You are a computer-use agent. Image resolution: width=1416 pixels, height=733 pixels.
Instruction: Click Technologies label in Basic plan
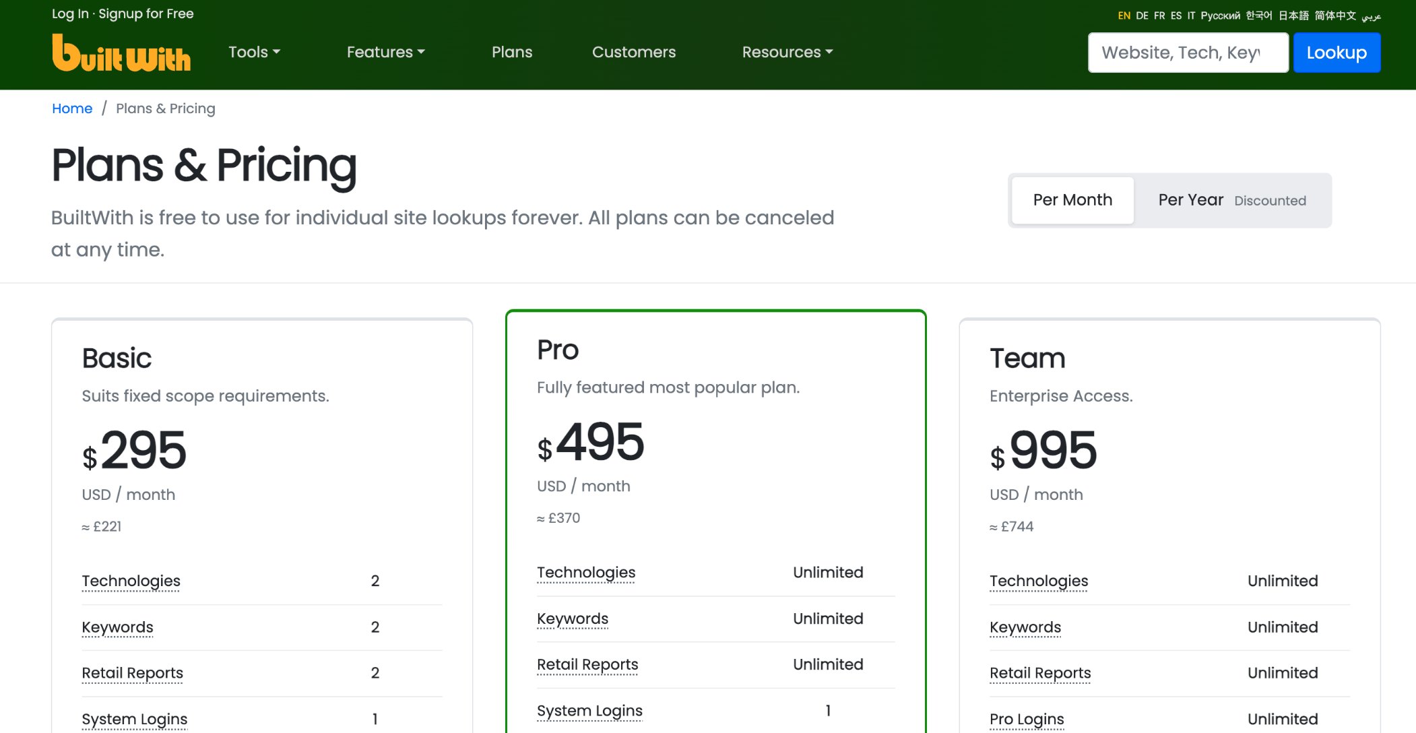point(131,581)
